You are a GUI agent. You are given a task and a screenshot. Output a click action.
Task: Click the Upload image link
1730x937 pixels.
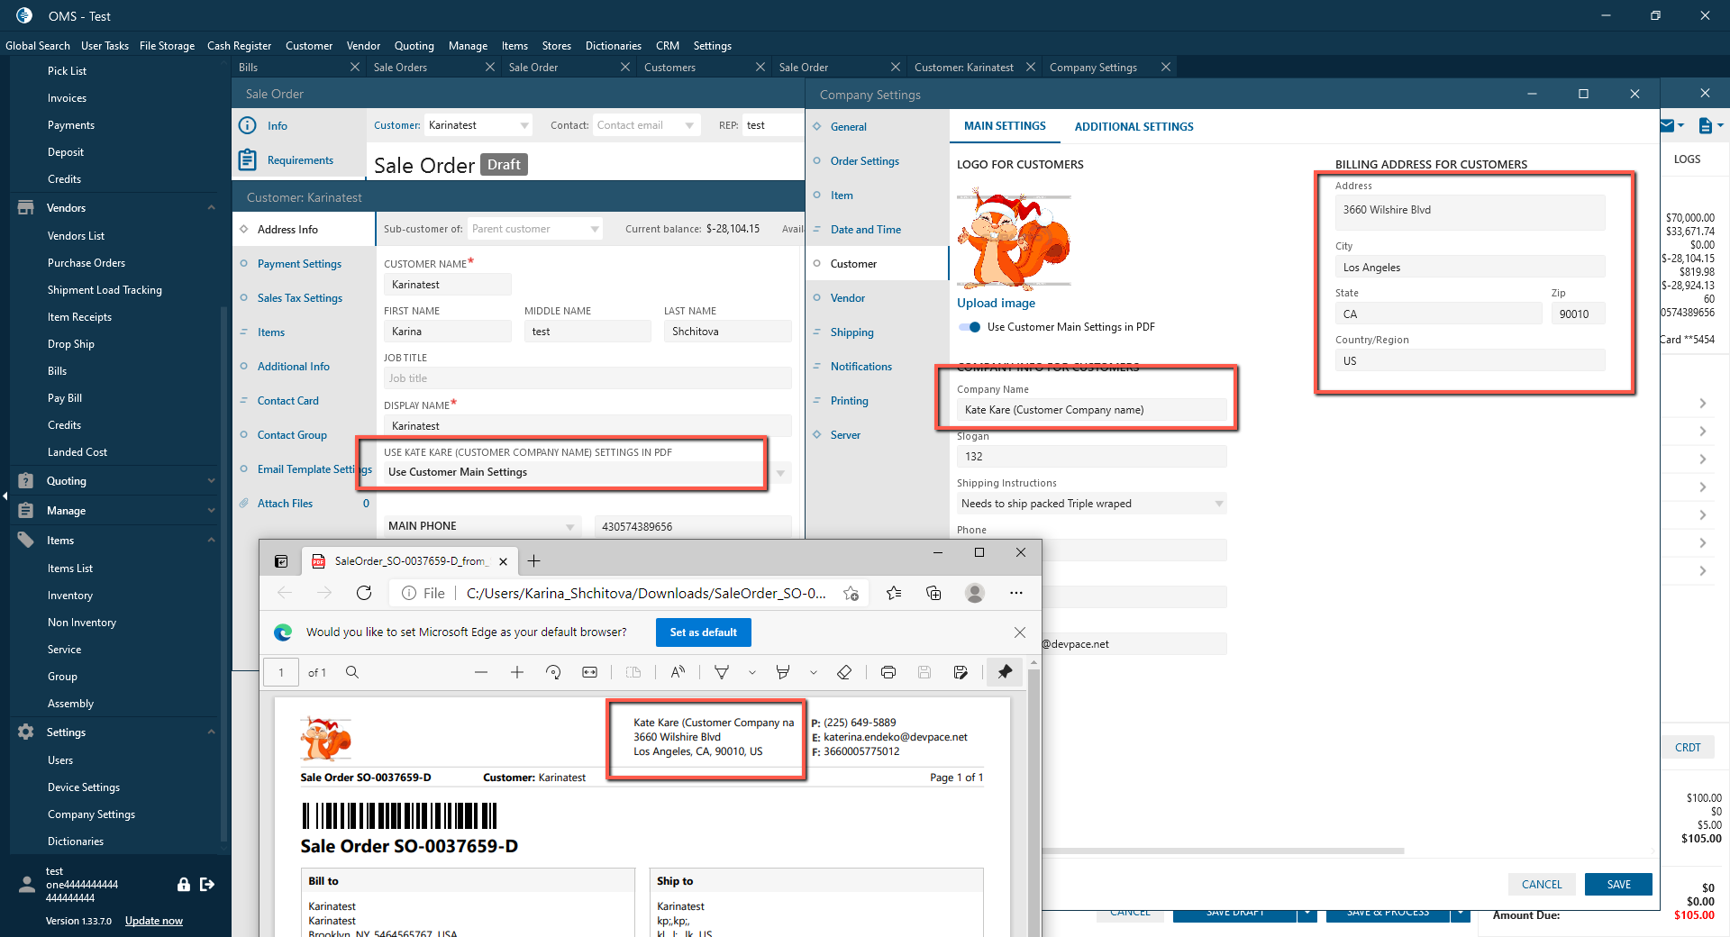[996, 304]
